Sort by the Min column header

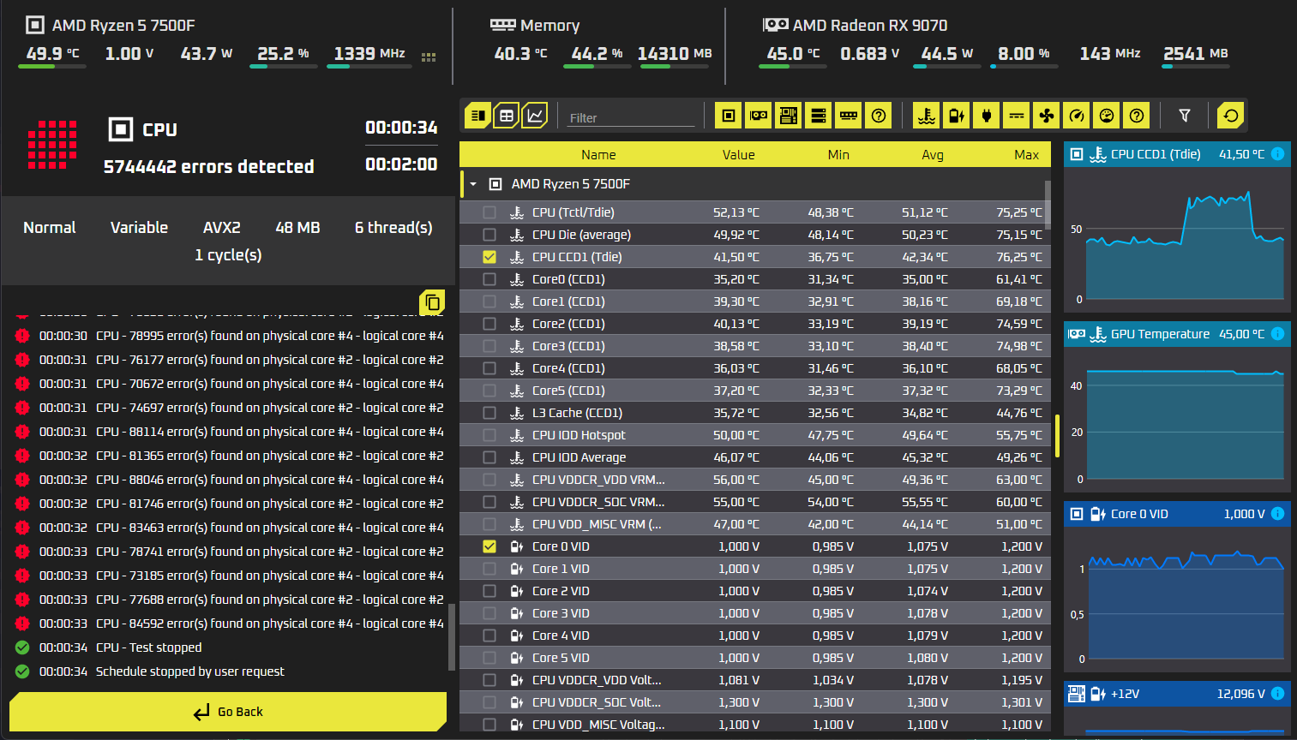tap(838, 155)
